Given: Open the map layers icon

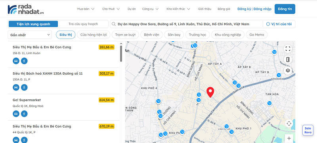Looking at the screenshot, I should 288,70.
